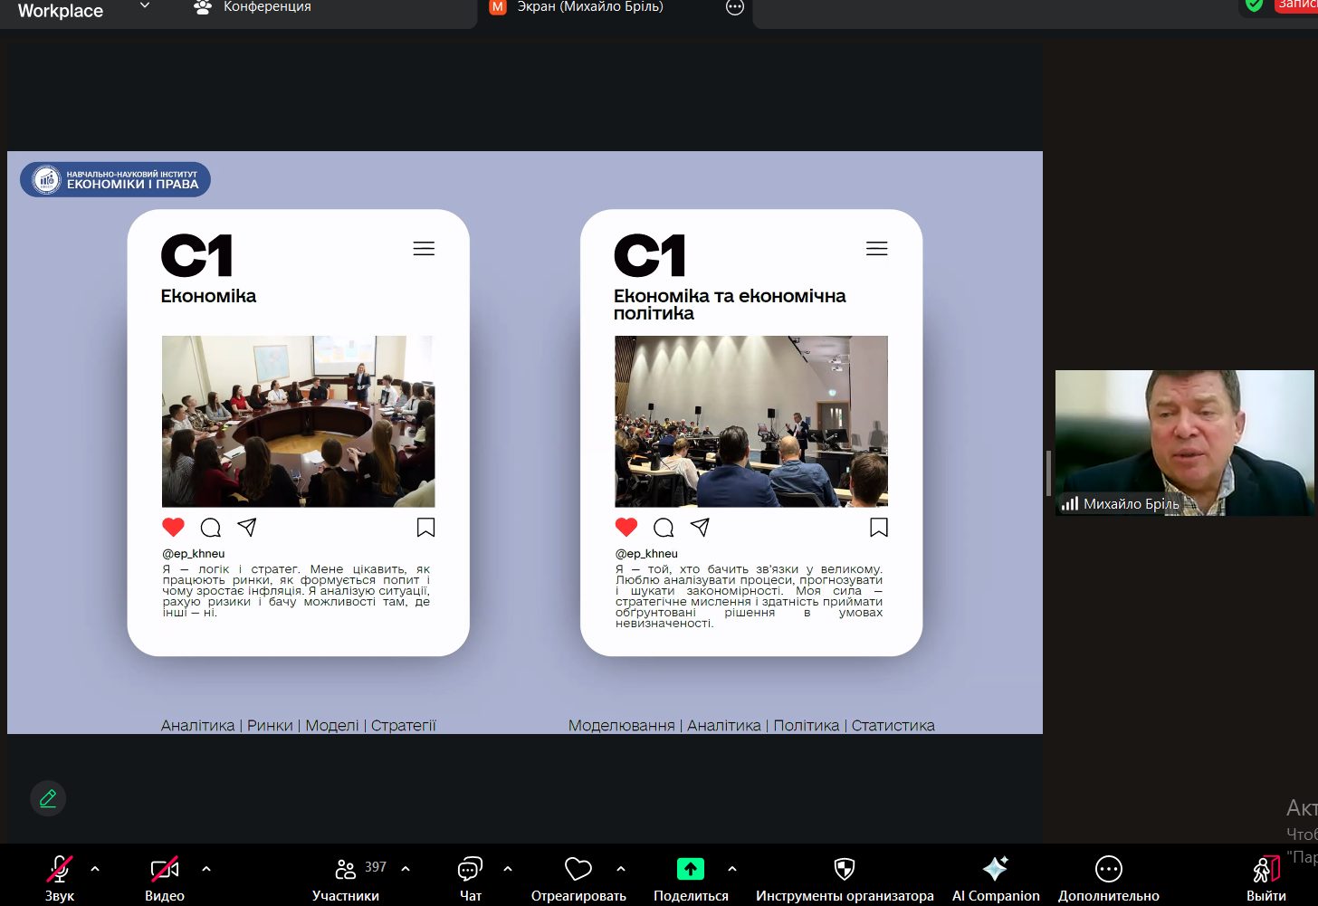This screenshot has width=1318, height=906.
Task: Open reactions with the Отреагировать heart icon
Action: click(578, 870)
